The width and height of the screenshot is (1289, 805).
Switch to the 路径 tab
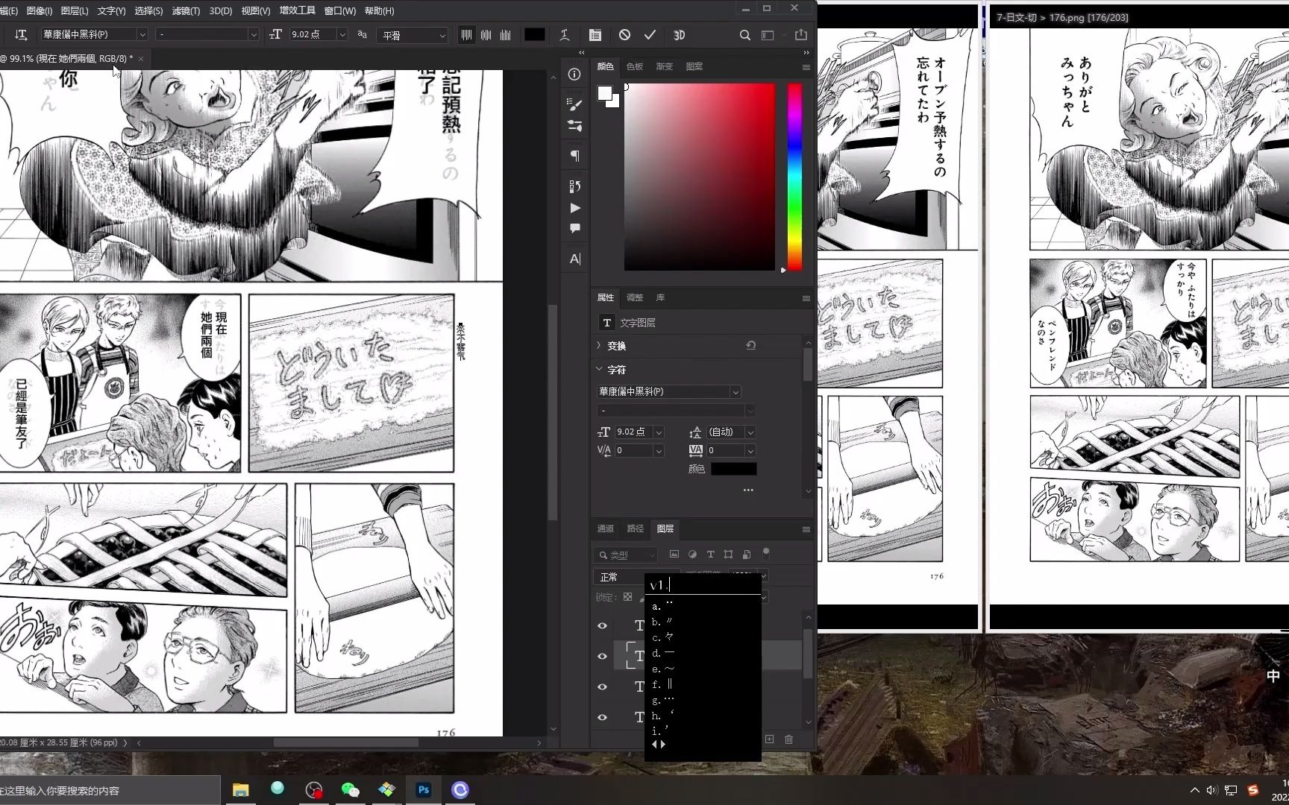(x=636, y=528)
